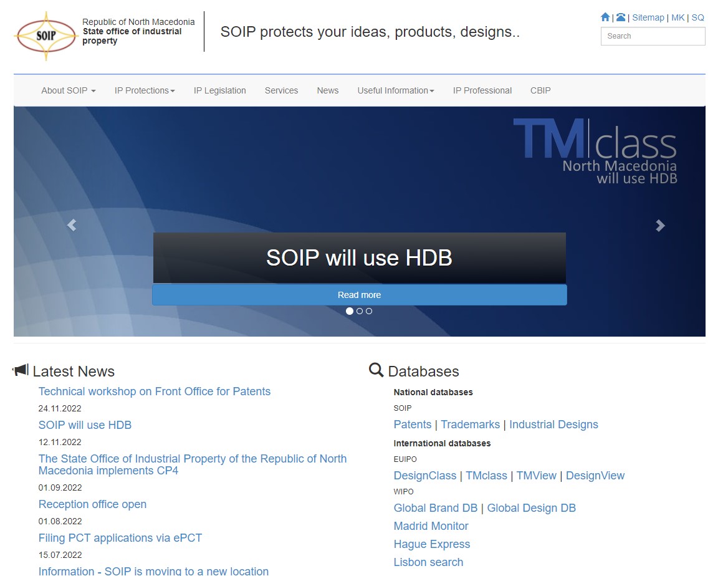The height and width of the screenshot is (576, 723).
Task: Open the TMView database link
Action: tap(537, 476)
